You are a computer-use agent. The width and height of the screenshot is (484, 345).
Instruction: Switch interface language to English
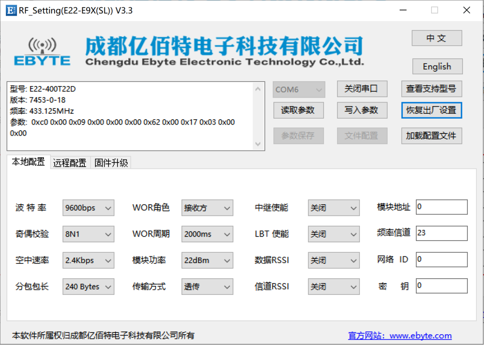tap(437, 66)
